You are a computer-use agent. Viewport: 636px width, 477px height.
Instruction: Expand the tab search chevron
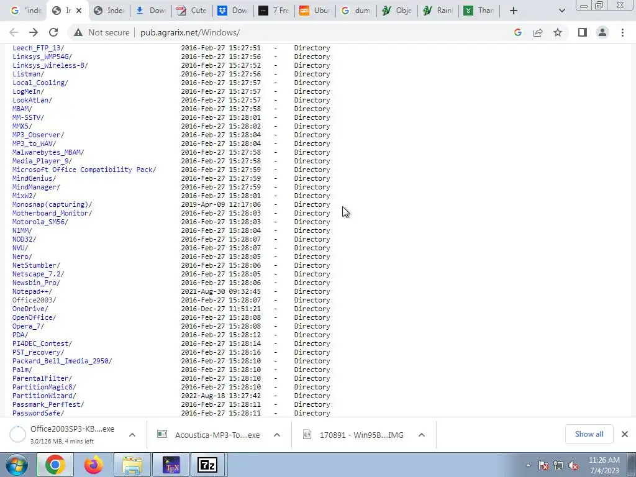(561, 11)
